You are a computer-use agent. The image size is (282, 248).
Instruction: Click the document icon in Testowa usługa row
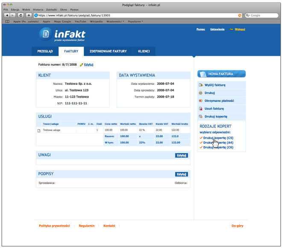(39, 130)
